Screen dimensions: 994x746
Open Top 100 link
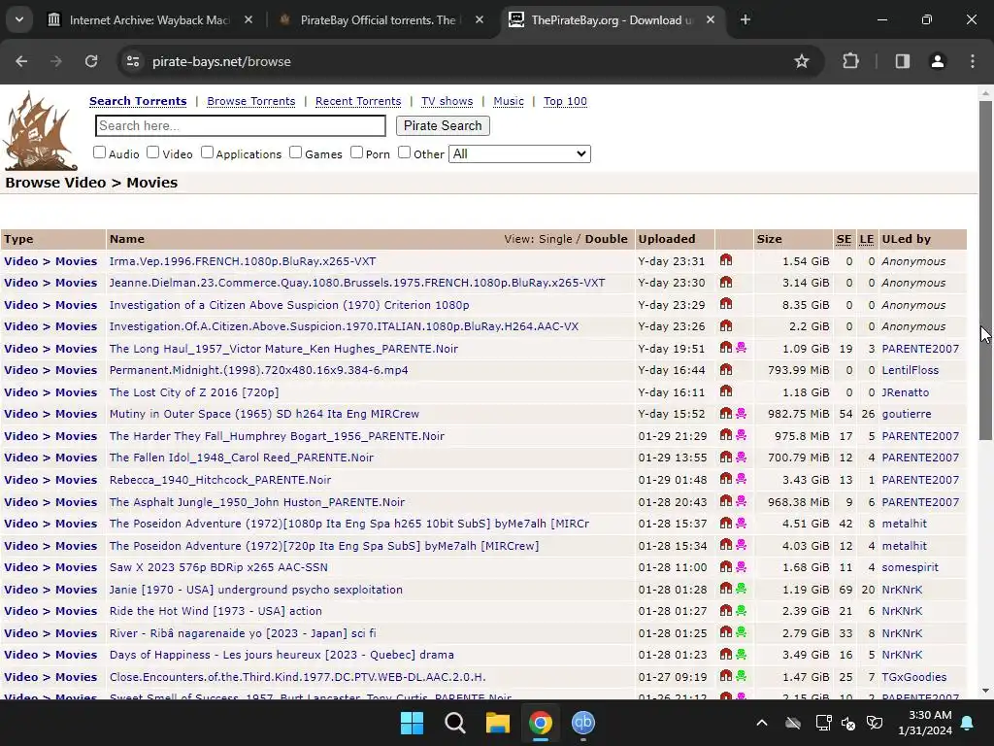(566, 101)
